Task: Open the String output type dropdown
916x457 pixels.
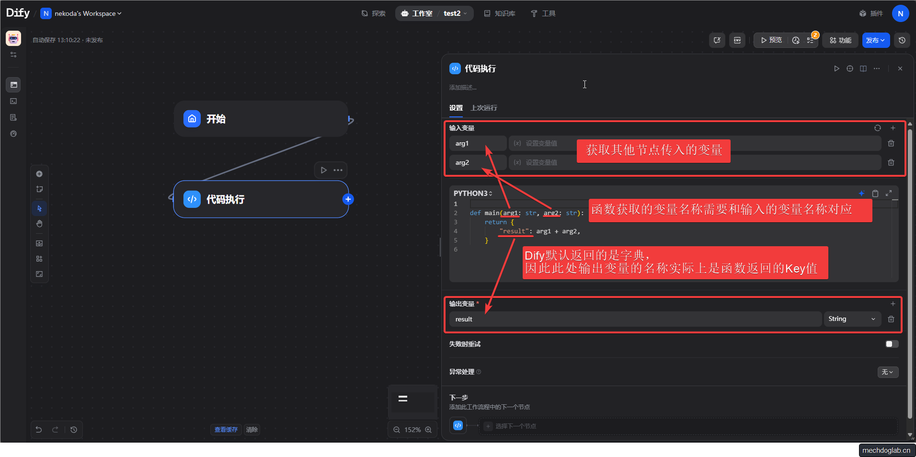Action: click(x=852, y=319)
